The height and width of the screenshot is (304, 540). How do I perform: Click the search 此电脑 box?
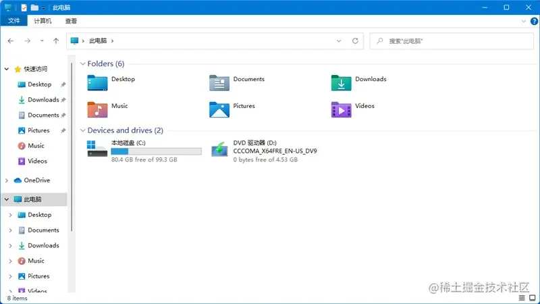[x=452, y=41]
